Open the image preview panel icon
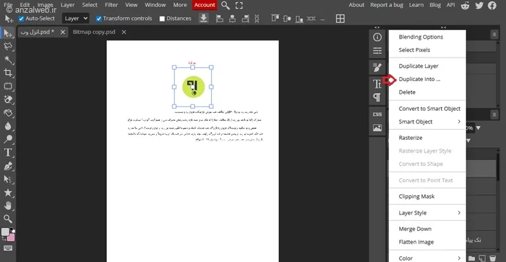506x262 pixels. (377, 128)
